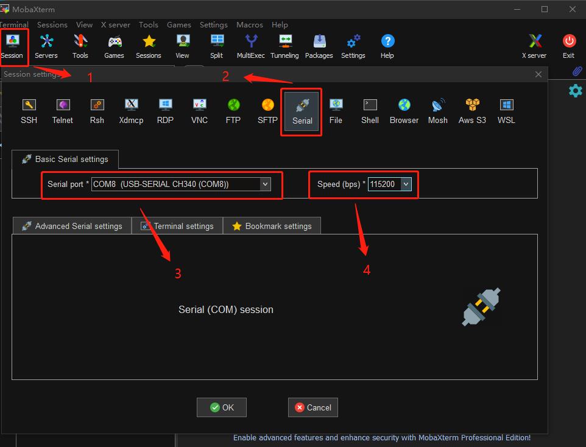Open the Terminal menu

tap(14, 25)
